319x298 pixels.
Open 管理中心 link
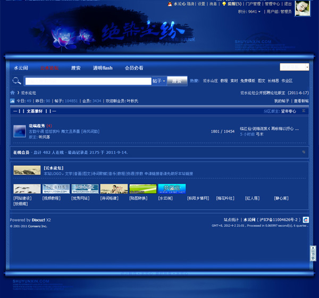[272, 4]
